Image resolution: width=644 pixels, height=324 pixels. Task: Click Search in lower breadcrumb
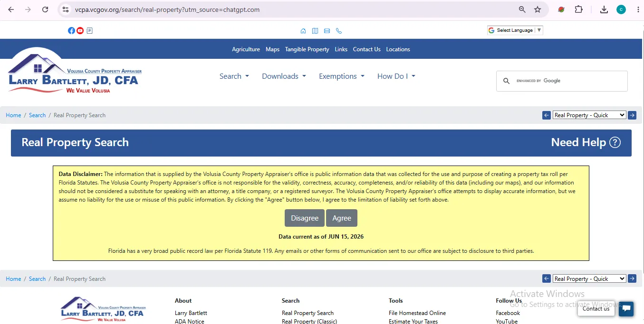click(37, 279)
